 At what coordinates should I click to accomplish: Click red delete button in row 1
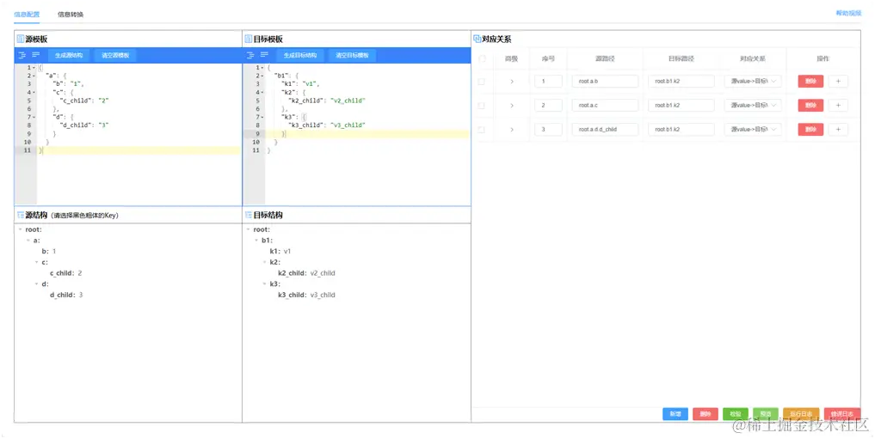810,82
